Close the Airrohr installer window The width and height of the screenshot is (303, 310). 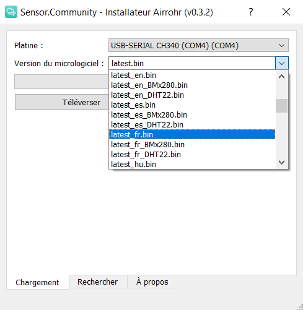click(286, 12)
